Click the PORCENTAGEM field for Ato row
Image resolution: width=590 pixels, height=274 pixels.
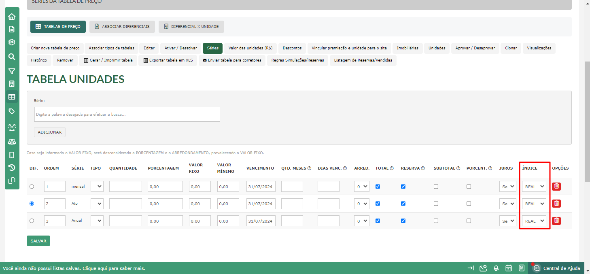coord(165,204)
